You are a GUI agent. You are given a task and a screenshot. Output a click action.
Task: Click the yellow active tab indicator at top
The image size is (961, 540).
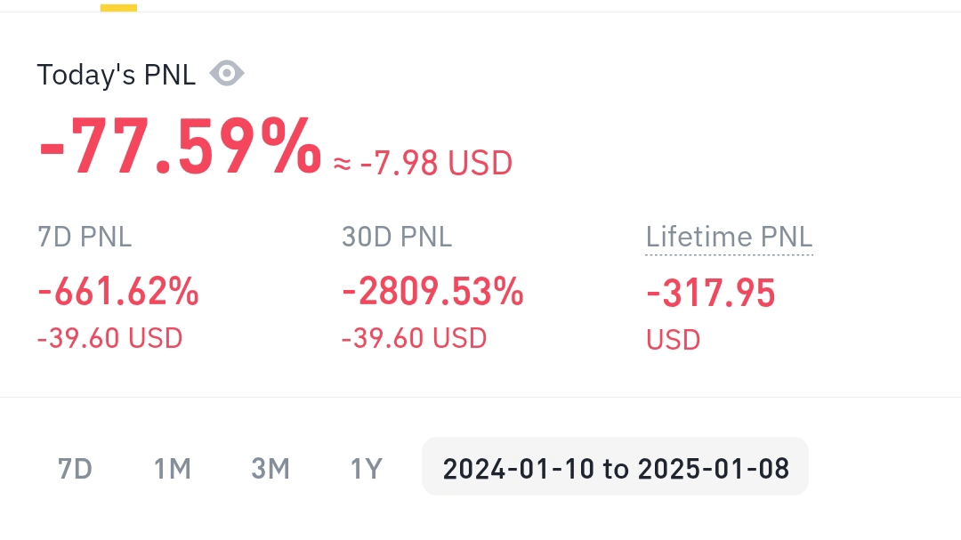118,7
